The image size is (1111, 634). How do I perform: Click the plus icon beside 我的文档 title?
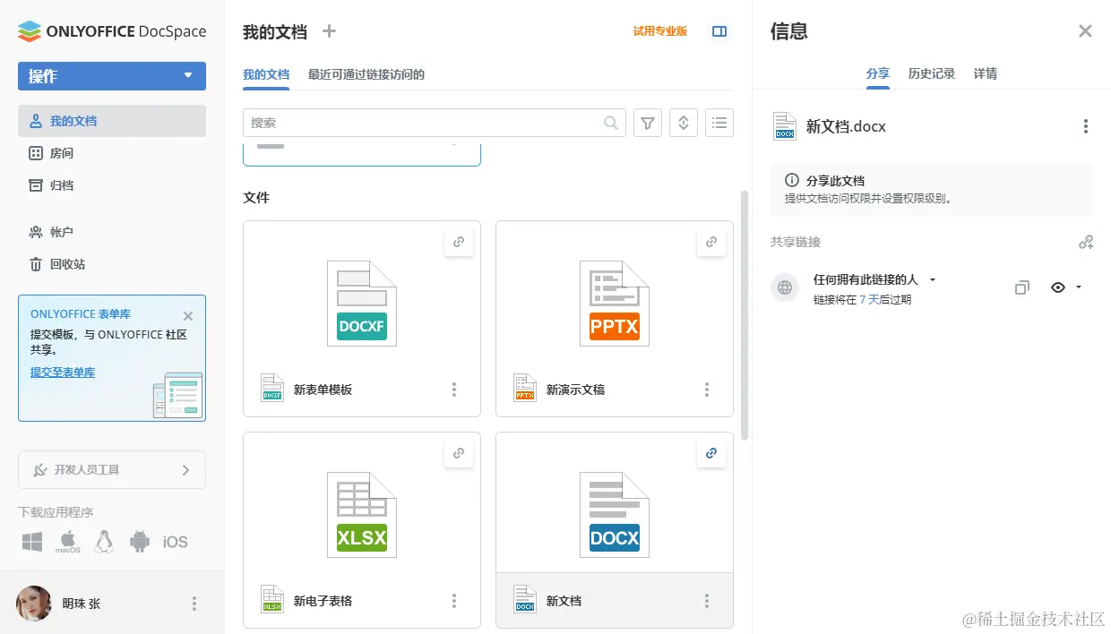click(329, 31)
